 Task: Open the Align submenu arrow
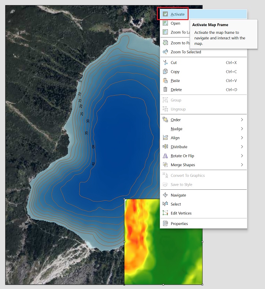coord(242,138)
